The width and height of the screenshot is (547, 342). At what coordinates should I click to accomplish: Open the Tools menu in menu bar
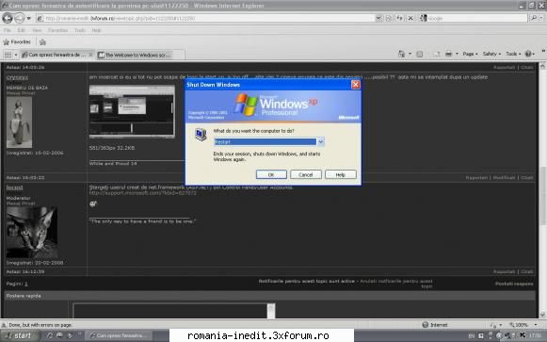point(80,30)
